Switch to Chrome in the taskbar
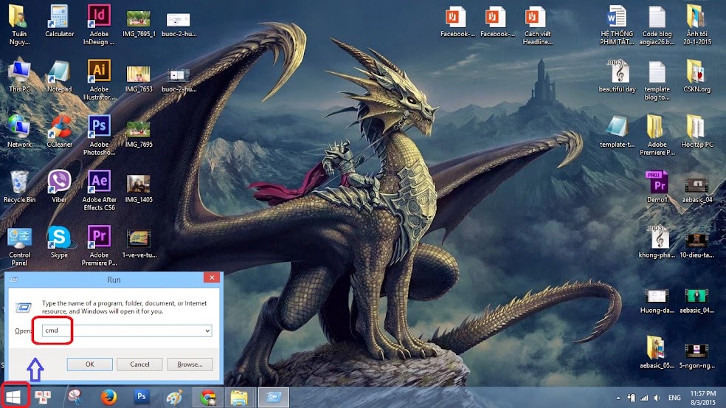 [x=208, y=398]
